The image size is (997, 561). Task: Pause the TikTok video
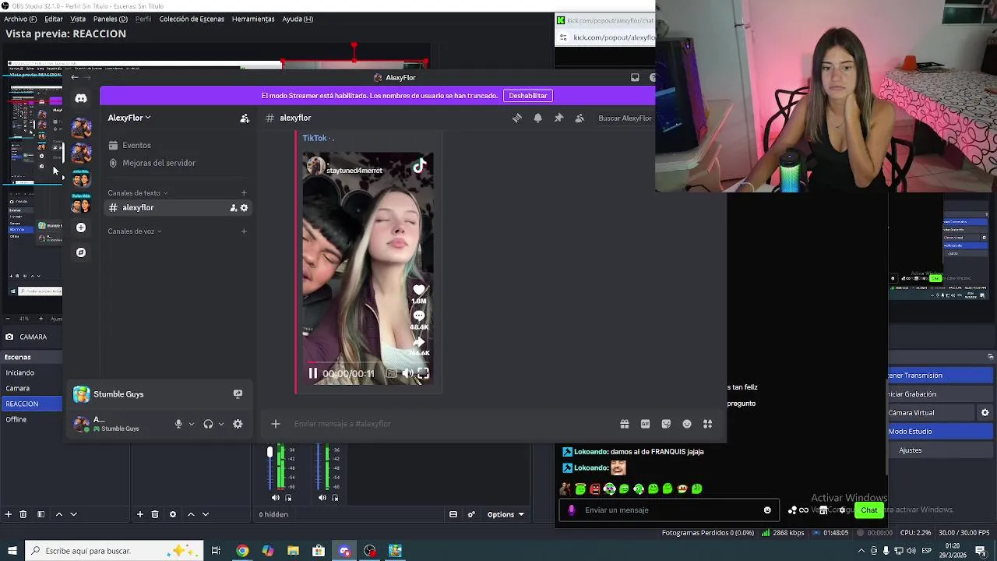click(312, 373)
